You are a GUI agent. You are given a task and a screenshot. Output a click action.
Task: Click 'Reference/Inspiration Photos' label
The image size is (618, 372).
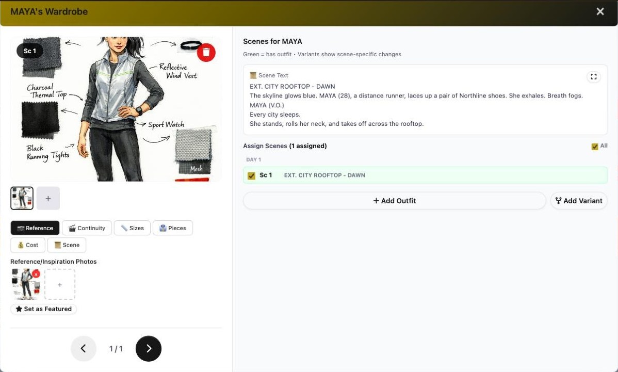pos(53,262)
